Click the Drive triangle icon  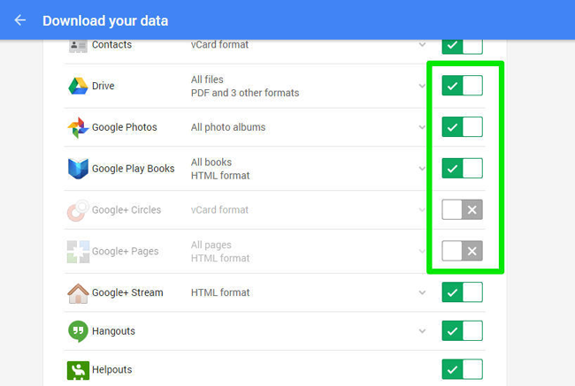click(x=78, y=86)
